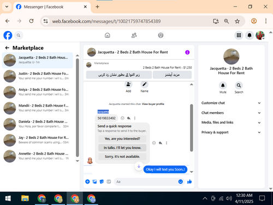The height and width of the screenshot is (205, 273).
Task: Expand Media, files and links section
Action: pyautogui.click(x=231, y=122)
